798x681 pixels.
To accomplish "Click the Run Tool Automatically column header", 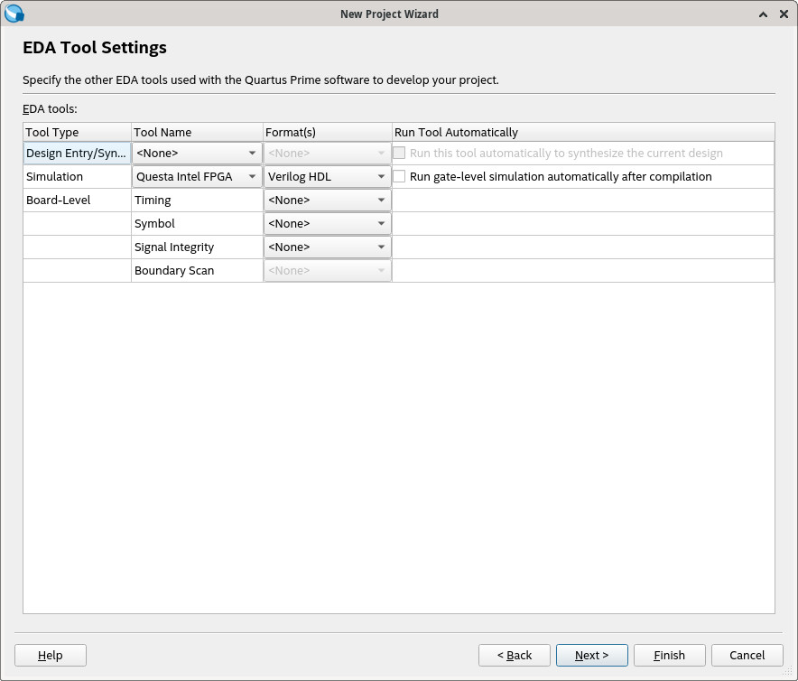I will [583, 132].
